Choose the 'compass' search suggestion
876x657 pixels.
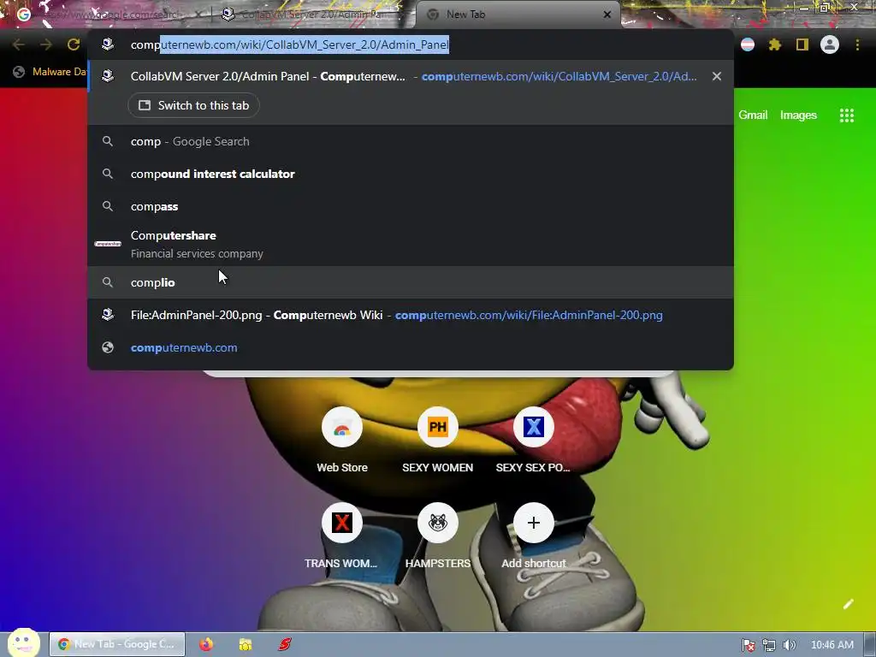411,206
